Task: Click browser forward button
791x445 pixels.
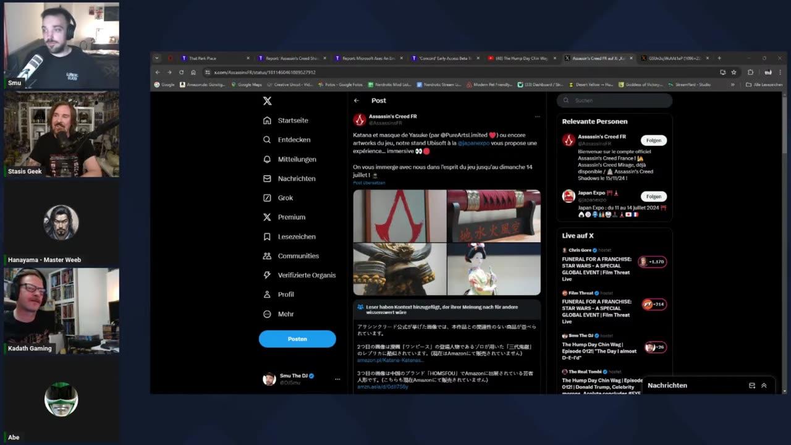Action: point(169,72)
